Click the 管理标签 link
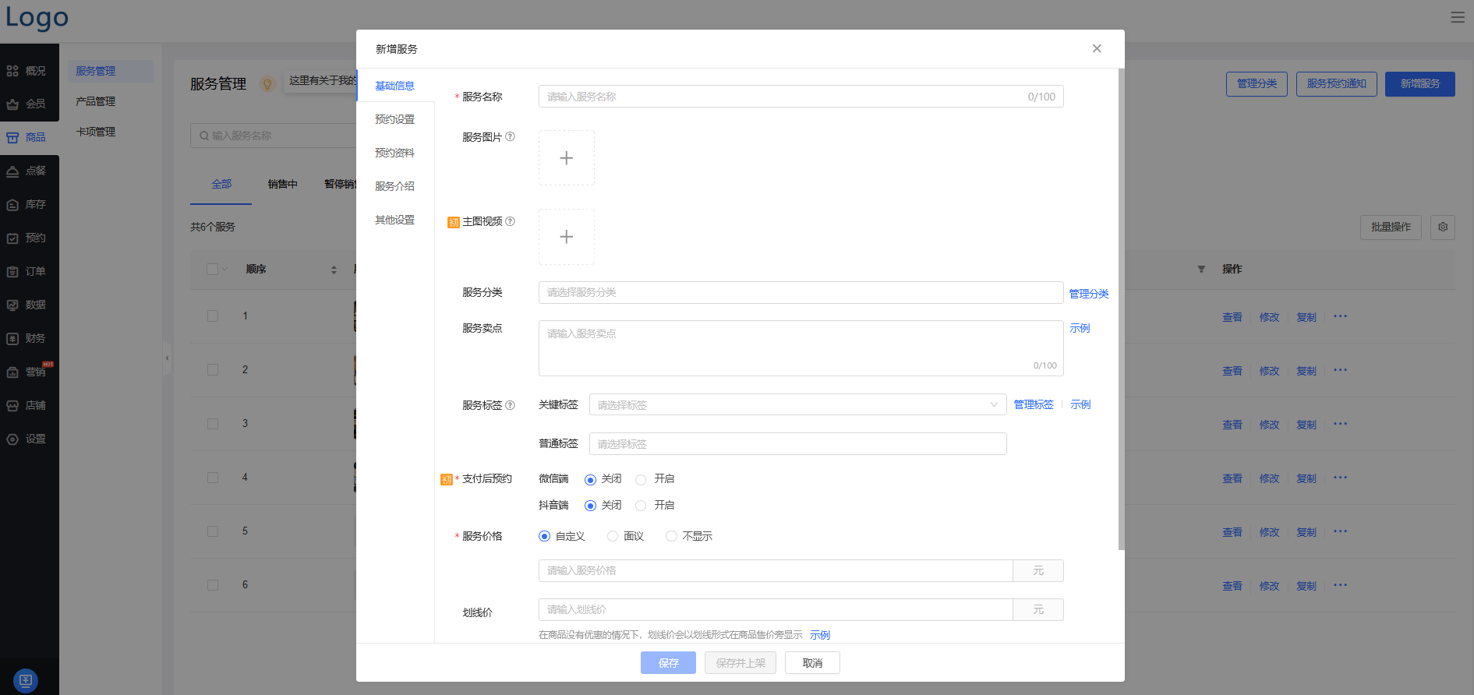The width and height of the screenshot is (1474, 695). point(1033,404)
